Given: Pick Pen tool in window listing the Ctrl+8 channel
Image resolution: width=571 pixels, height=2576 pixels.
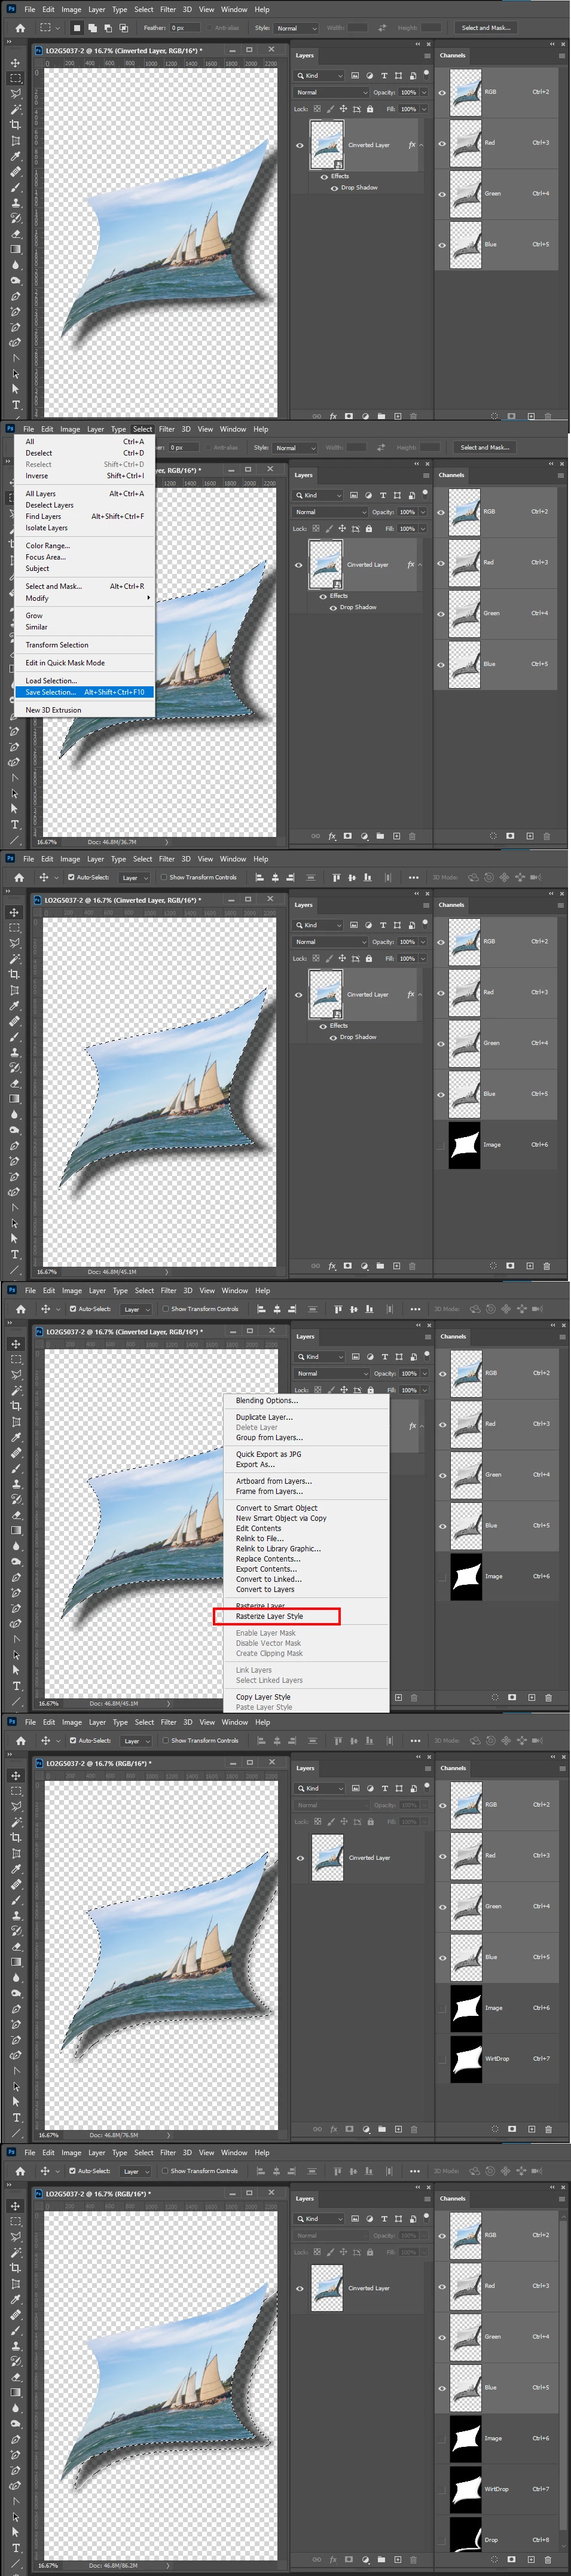Looking at the screenshot, I should point(16,2439).
